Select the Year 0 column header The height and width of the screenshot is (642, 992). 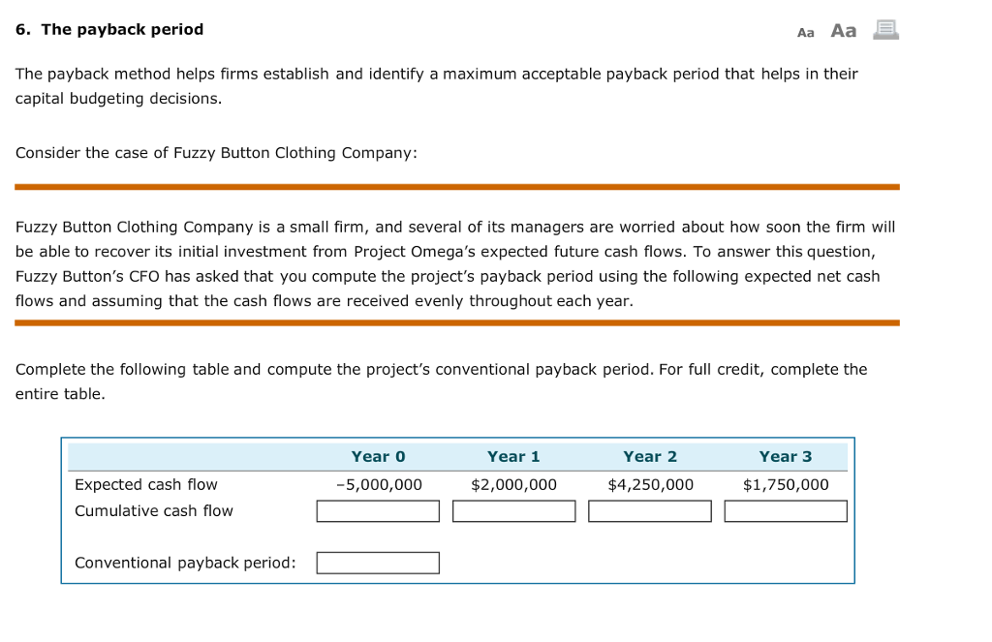(379, 456)
